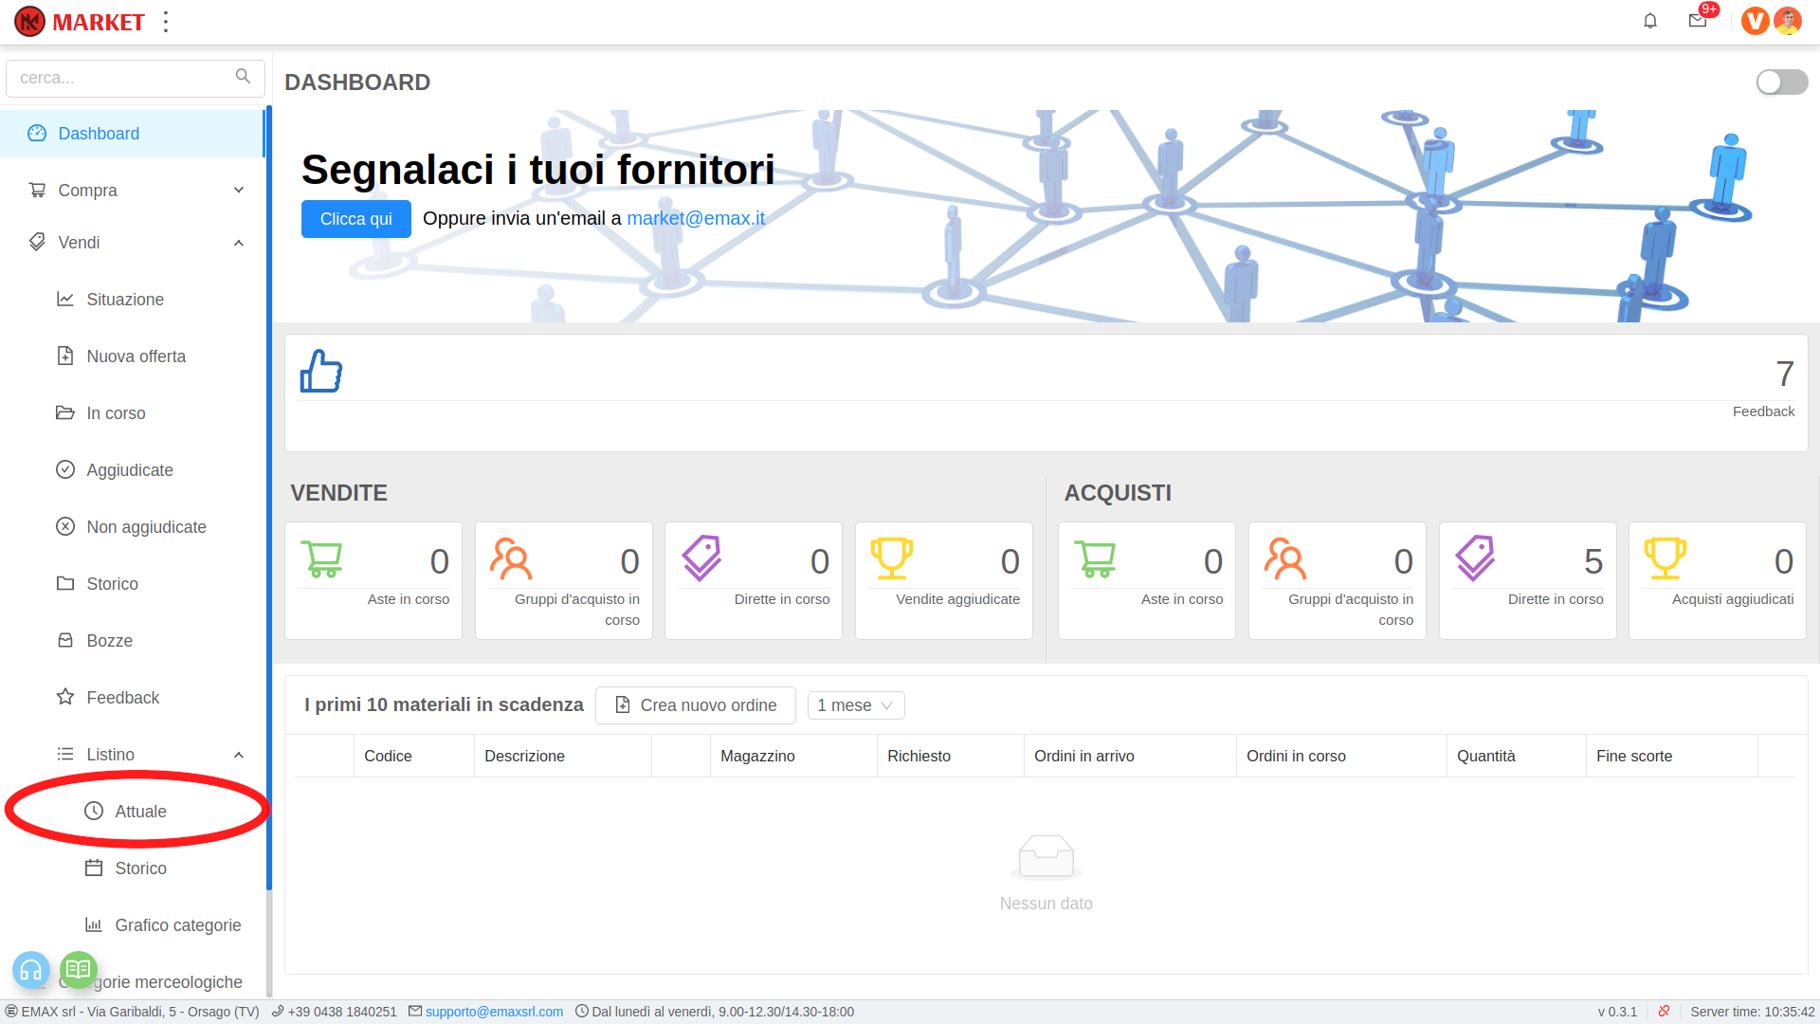
Task: Click the three-dot menu beside MARKET logo
Action: (x=166, y=22)
